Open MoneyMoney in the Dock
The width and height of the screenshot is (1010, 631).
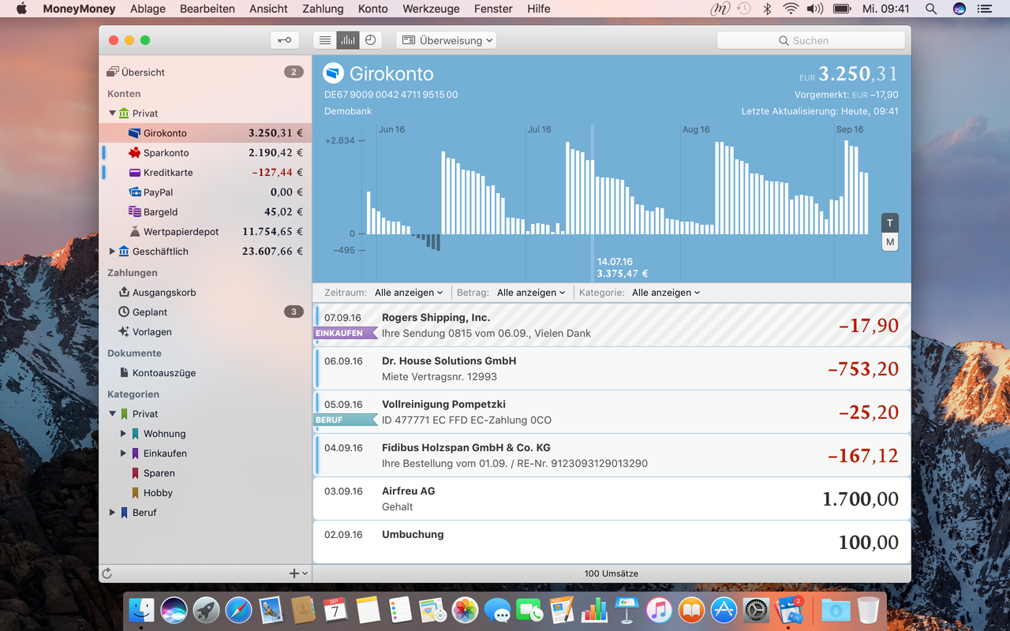[789, 610]
